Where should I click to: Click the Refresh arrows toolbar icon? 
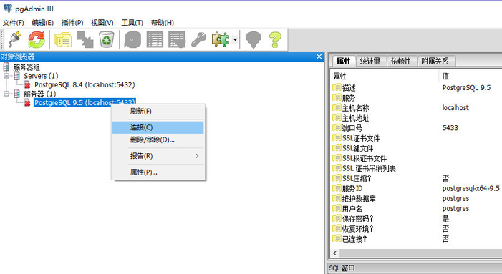tap(37, 39)
